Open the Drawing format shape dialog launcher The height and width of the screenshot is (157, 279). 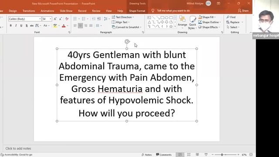222,32
